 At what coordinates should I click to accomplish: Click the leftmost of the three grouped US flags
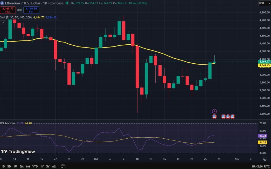(x=223, y=117)
